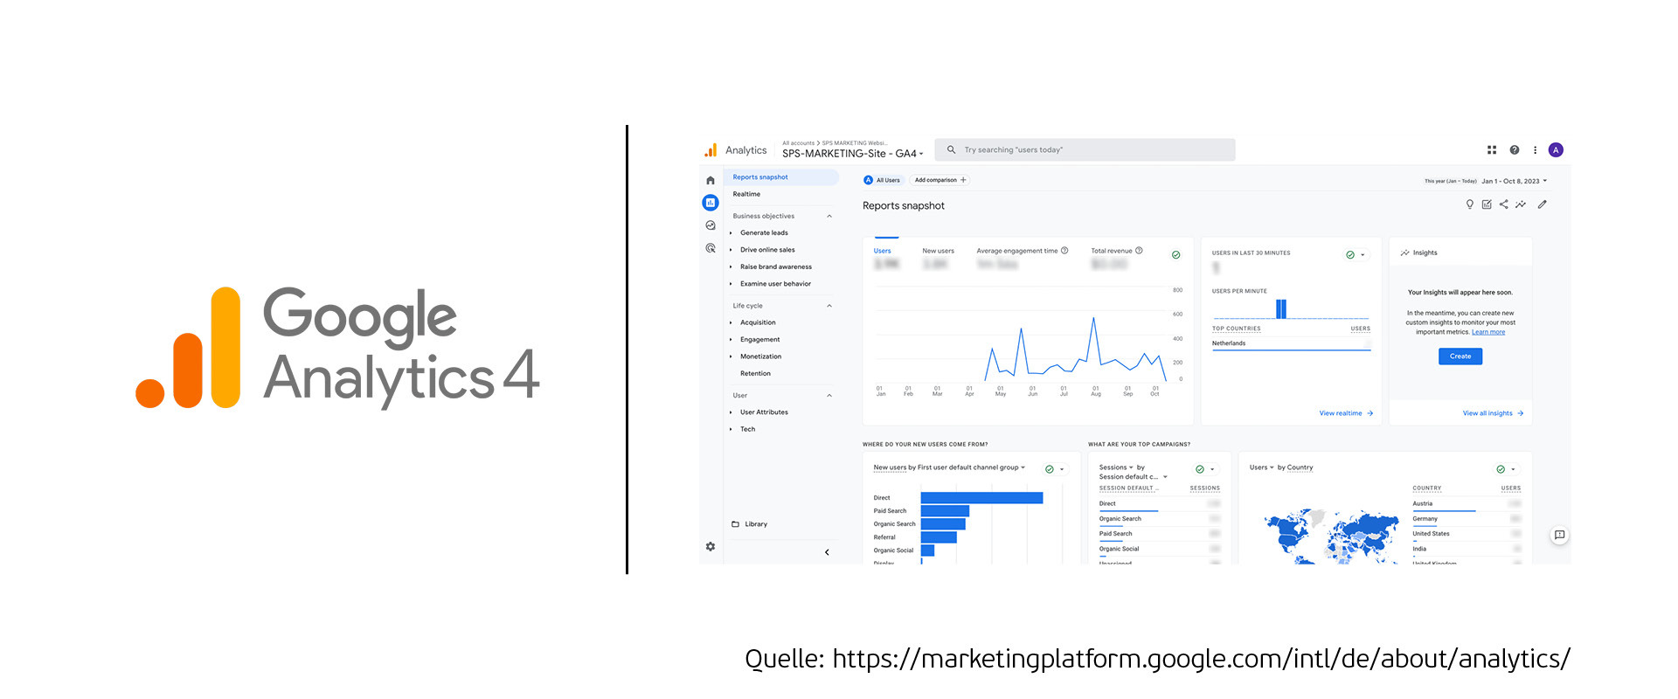Open the Home icon in left rail
The width and height of the screenshot is (1678, 699).
[x=711, y=181]
